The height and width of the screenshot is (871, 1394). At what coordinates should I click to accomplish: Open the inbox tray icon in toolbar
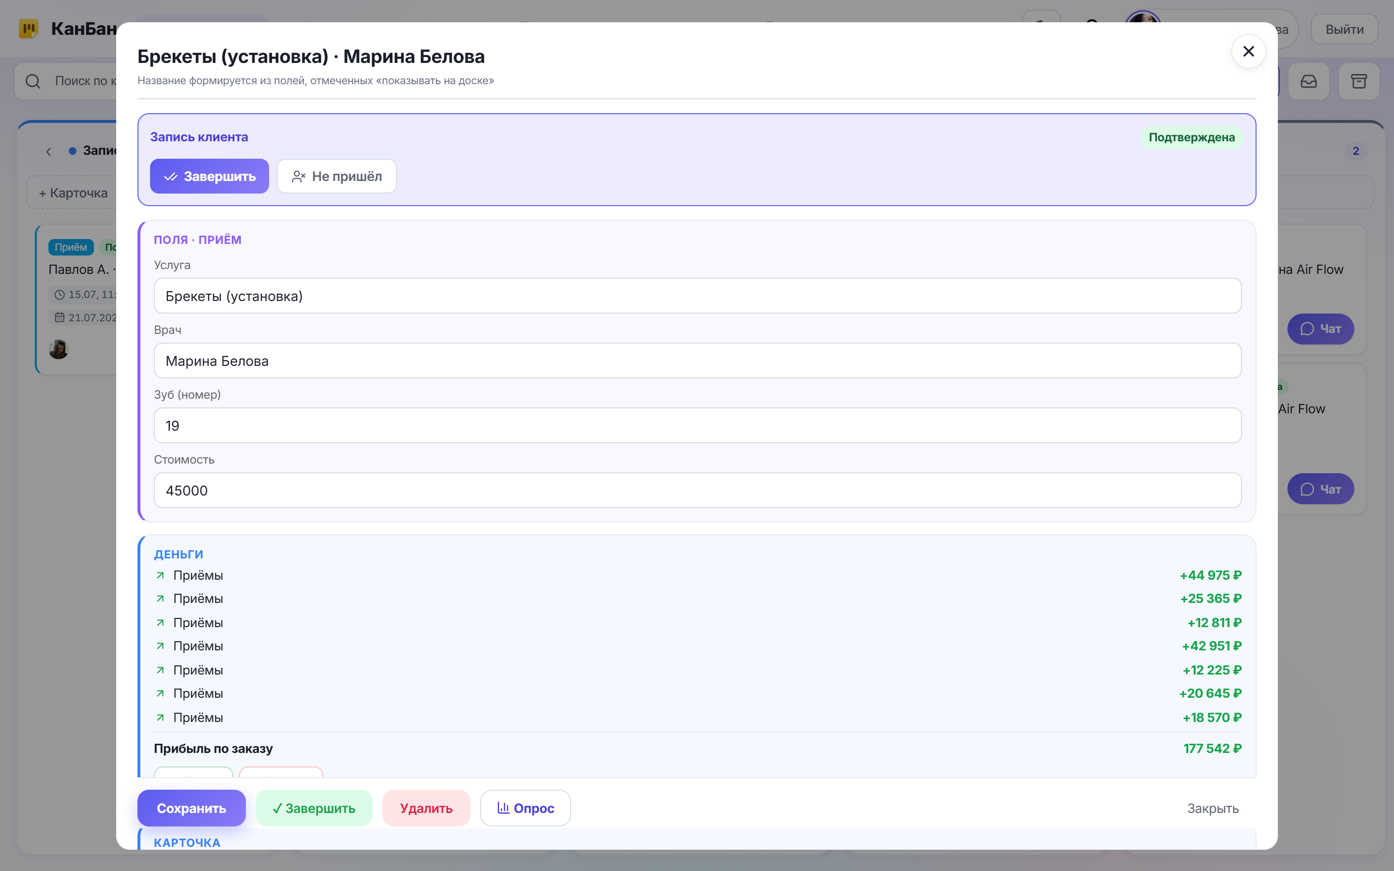point(1309,81)
